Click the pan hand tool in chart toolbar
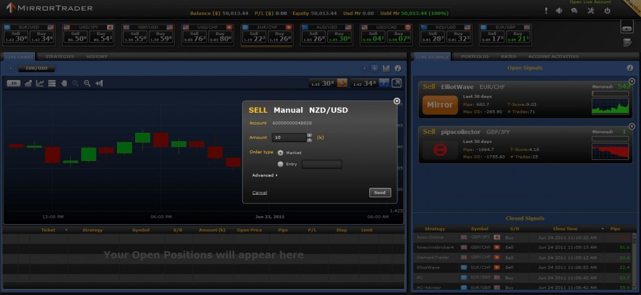641x295 pixels. click(x=64, y=83)
